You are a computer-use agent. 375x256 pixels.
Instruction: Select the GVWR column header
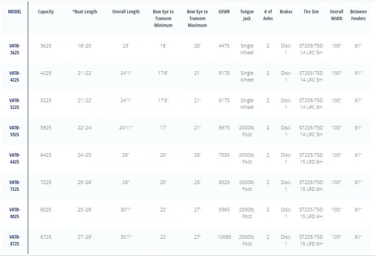(x=224, y=12)
